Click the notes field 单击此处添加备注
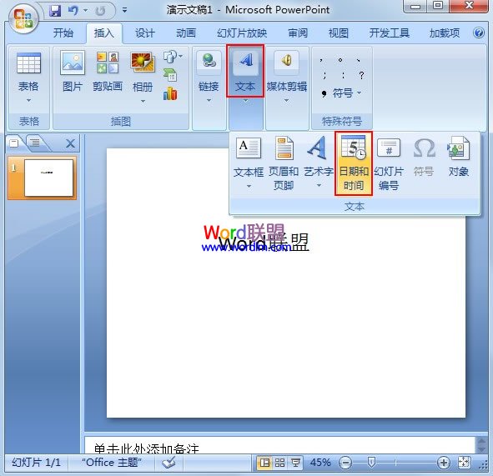493x476 pixels. coord(279,446)
